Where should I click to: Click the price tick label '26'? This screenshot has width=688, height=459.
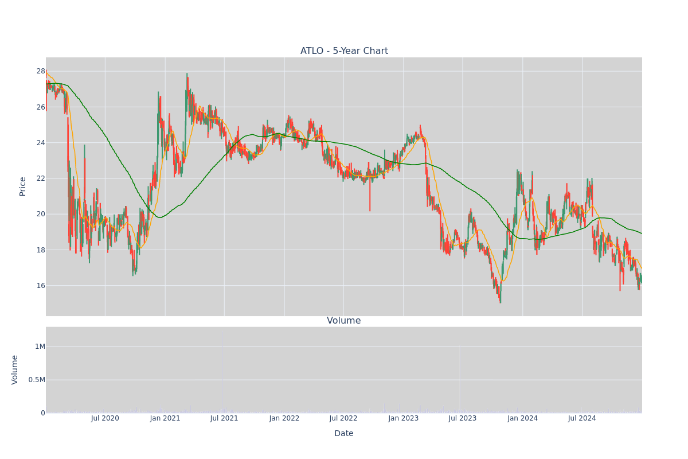[x=41, y=107]
